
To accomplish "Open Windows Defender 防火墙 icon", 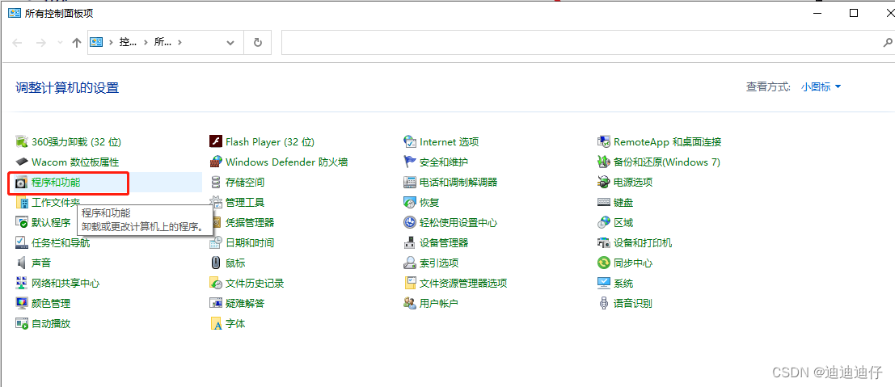I will [x=216, y=162].
